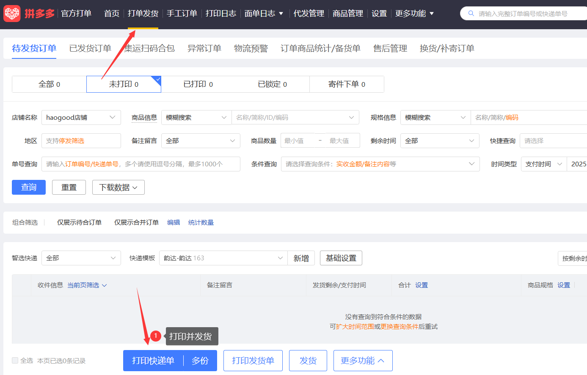The image size is (587, 375).
Task: Open the 下载数据 dropdown button
Action: tap(118, 187)
